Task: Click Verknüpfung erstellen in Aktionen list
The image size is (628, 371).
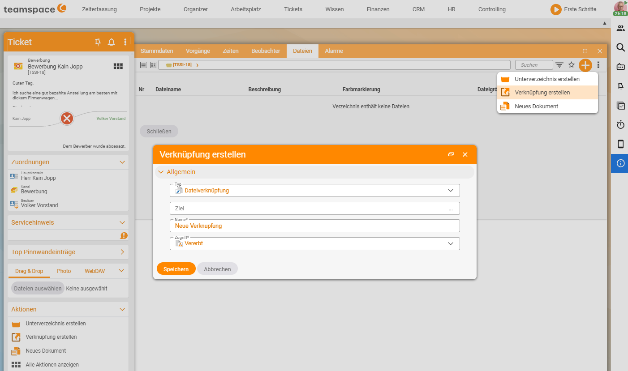Action: click(51, 337)
